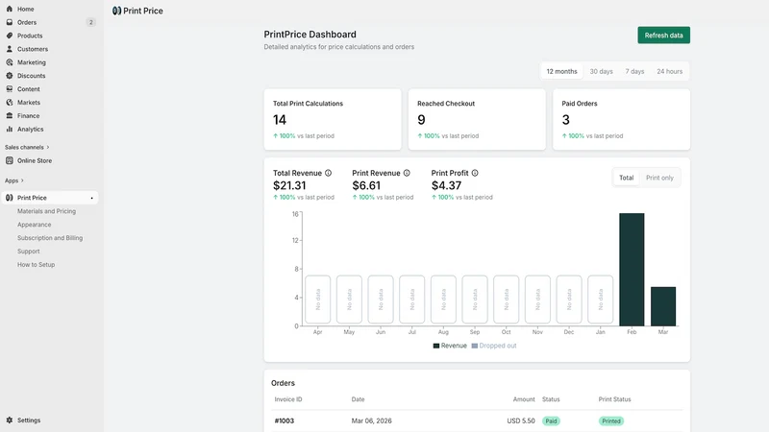The height and width of the screenshot is (432, 769).
Task: Click the Paid status badge
Action: tap(551, 420)
